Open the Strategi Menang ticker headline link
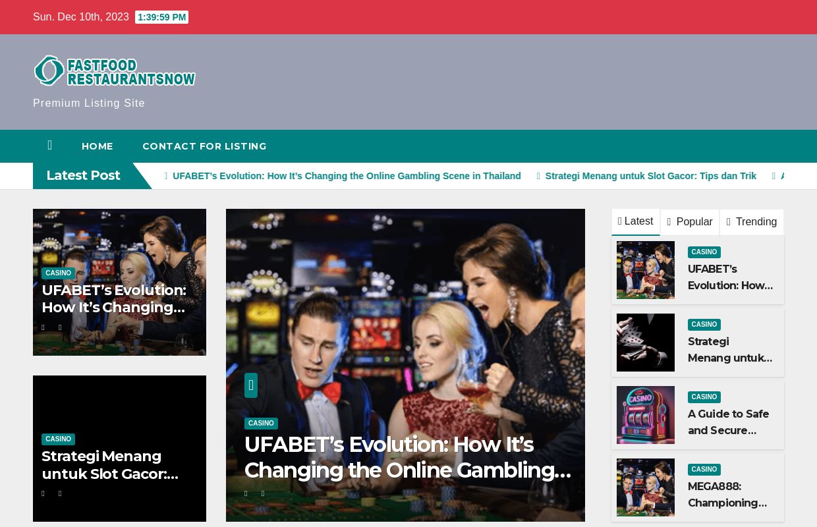The width and height of the screenshot is (817, 527). (x=650, y=176)
